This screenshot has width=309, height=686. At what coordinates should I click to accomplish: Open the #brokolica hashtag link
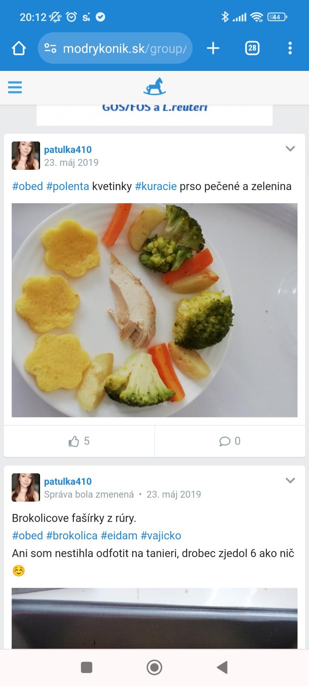pos(72,536)
